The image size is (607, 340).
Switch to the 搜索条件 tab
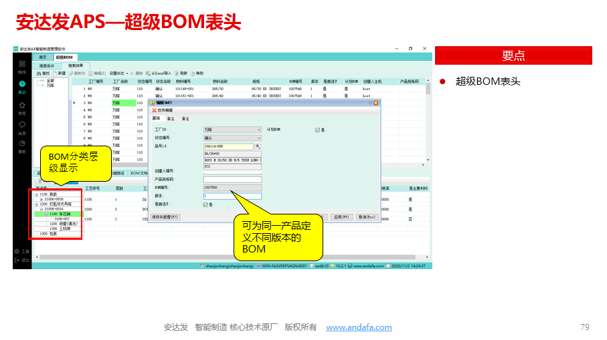click(46, 66)
